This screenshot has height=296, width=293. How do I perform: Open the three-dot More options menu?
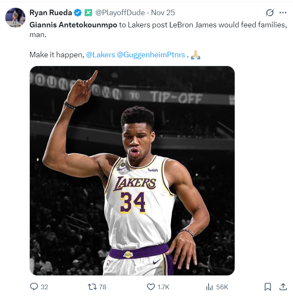click(283, 13)
